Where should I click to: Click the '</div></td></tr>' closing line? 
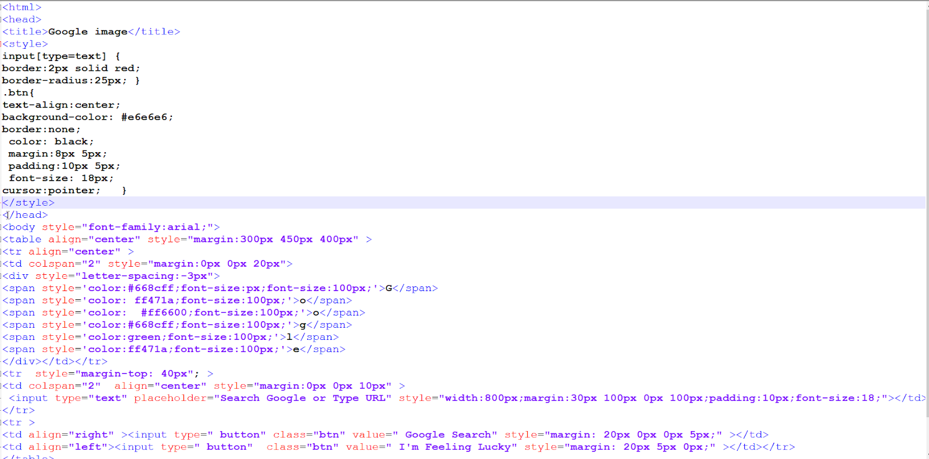[55, 361]
